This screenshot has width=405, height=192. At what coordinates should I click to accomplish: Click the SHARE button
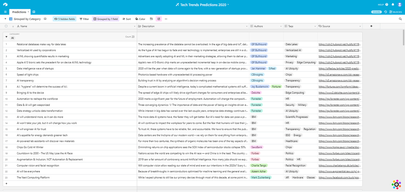tap(377, 12)
